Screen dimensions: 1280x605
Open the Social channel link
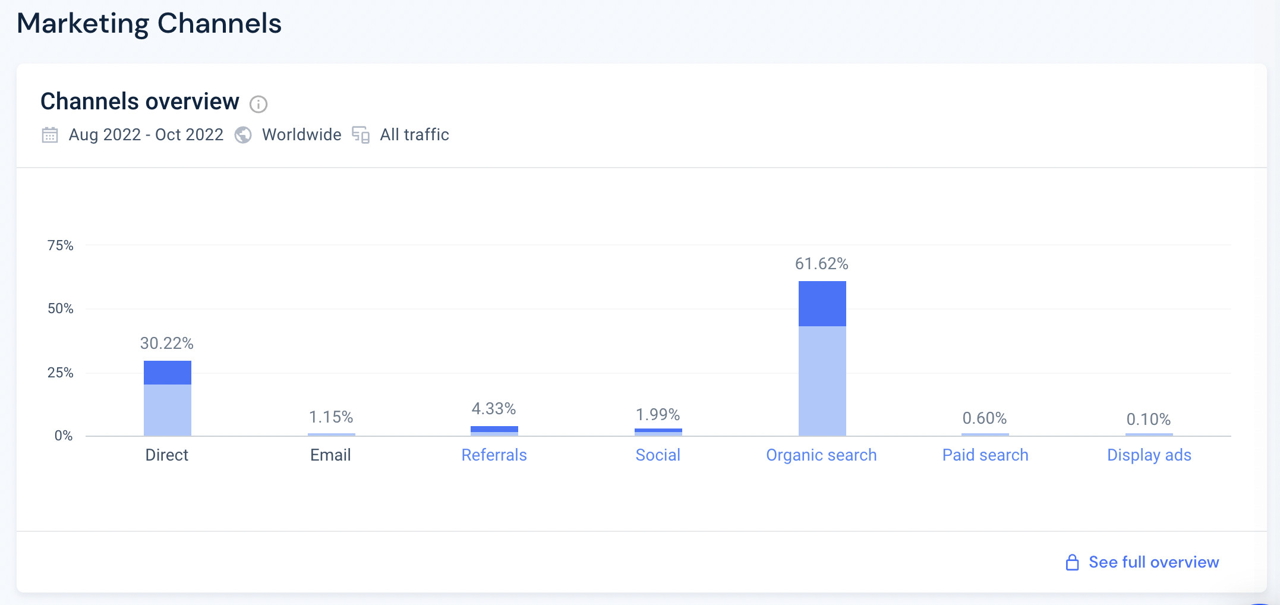(658, 455)
